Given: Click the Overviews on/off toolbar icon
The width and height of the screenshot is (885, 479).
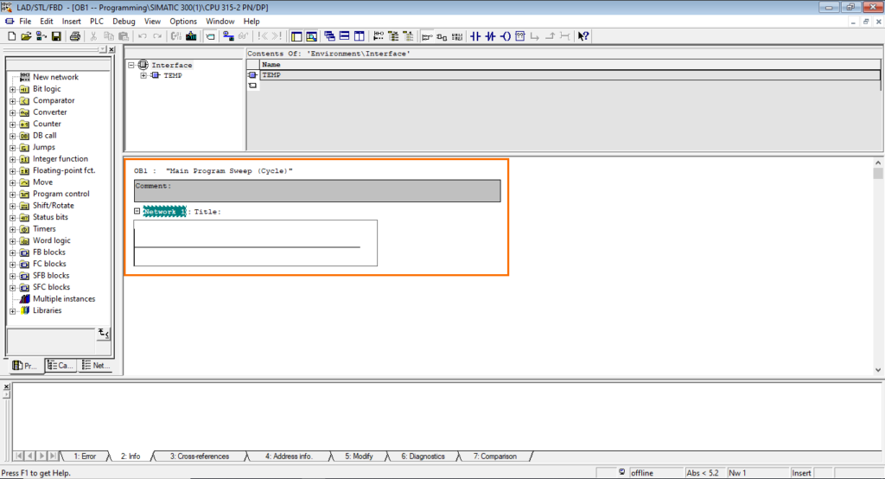Looking at the screenshot, I should (x=296, y=36).
